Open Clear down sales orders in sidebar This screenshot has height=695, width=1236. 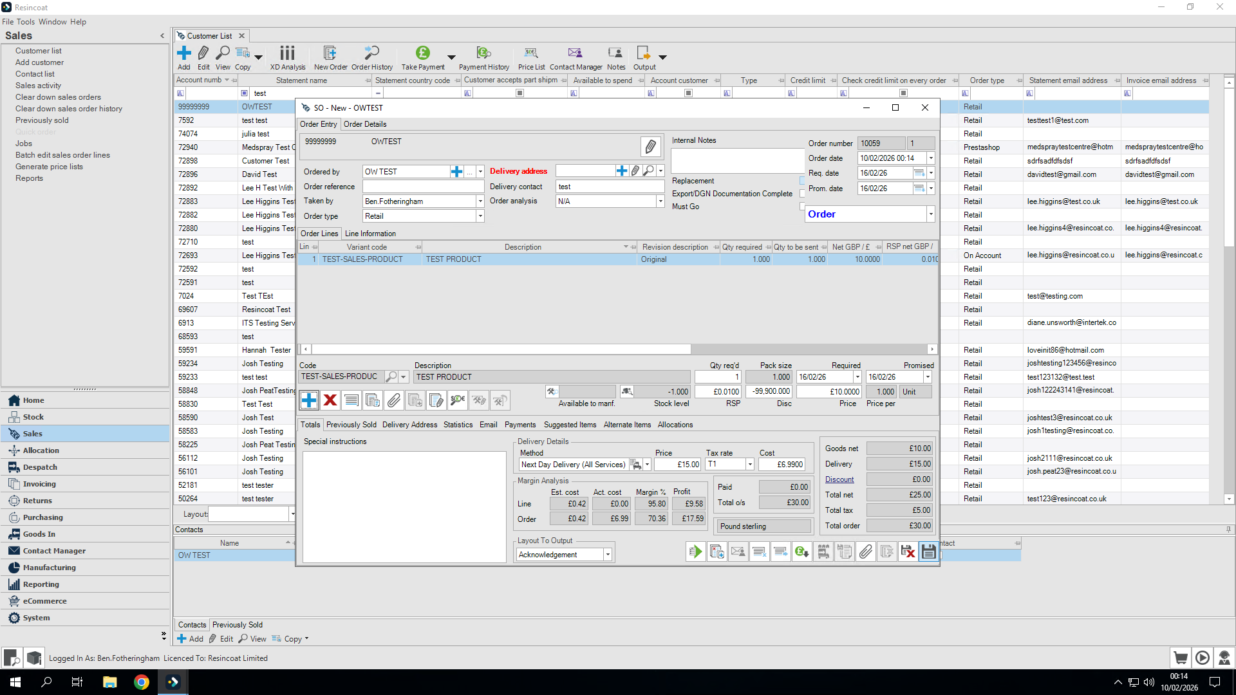[58, 97]
